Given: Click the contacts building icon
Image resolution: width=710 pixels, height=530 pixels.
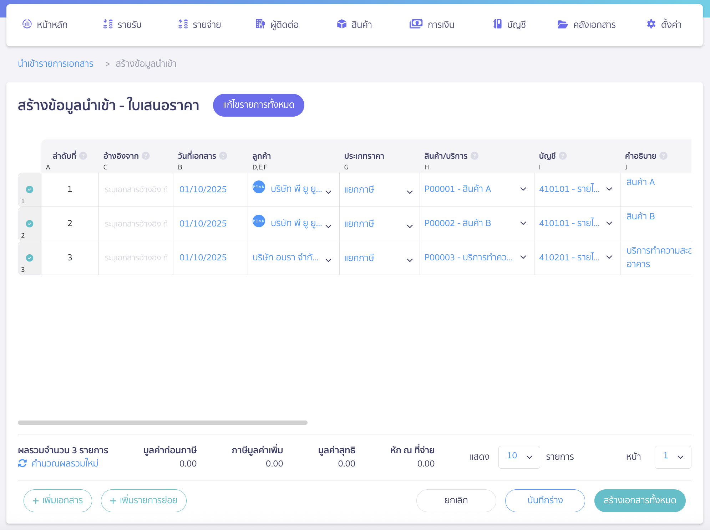Looking at the screenshot, I should (260, 24).
